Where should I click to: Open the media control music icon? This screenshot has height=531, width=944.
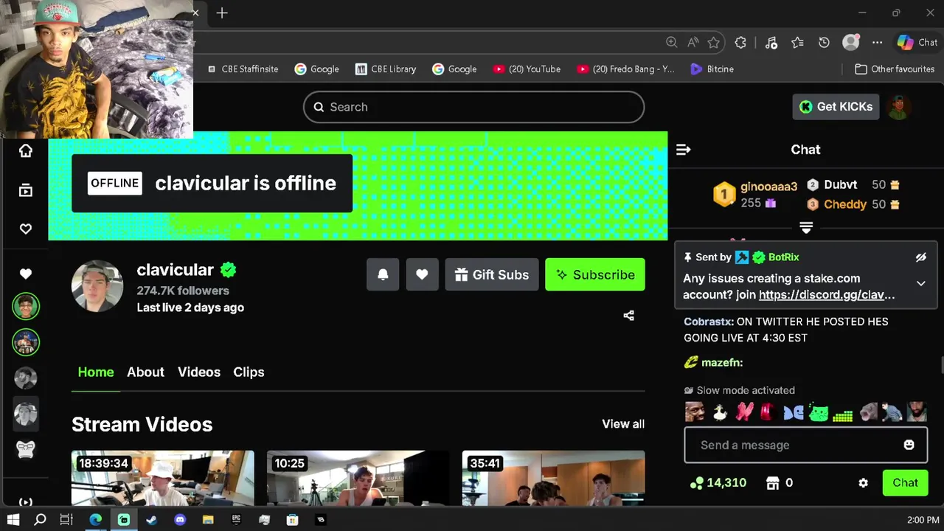pos(771,43)
